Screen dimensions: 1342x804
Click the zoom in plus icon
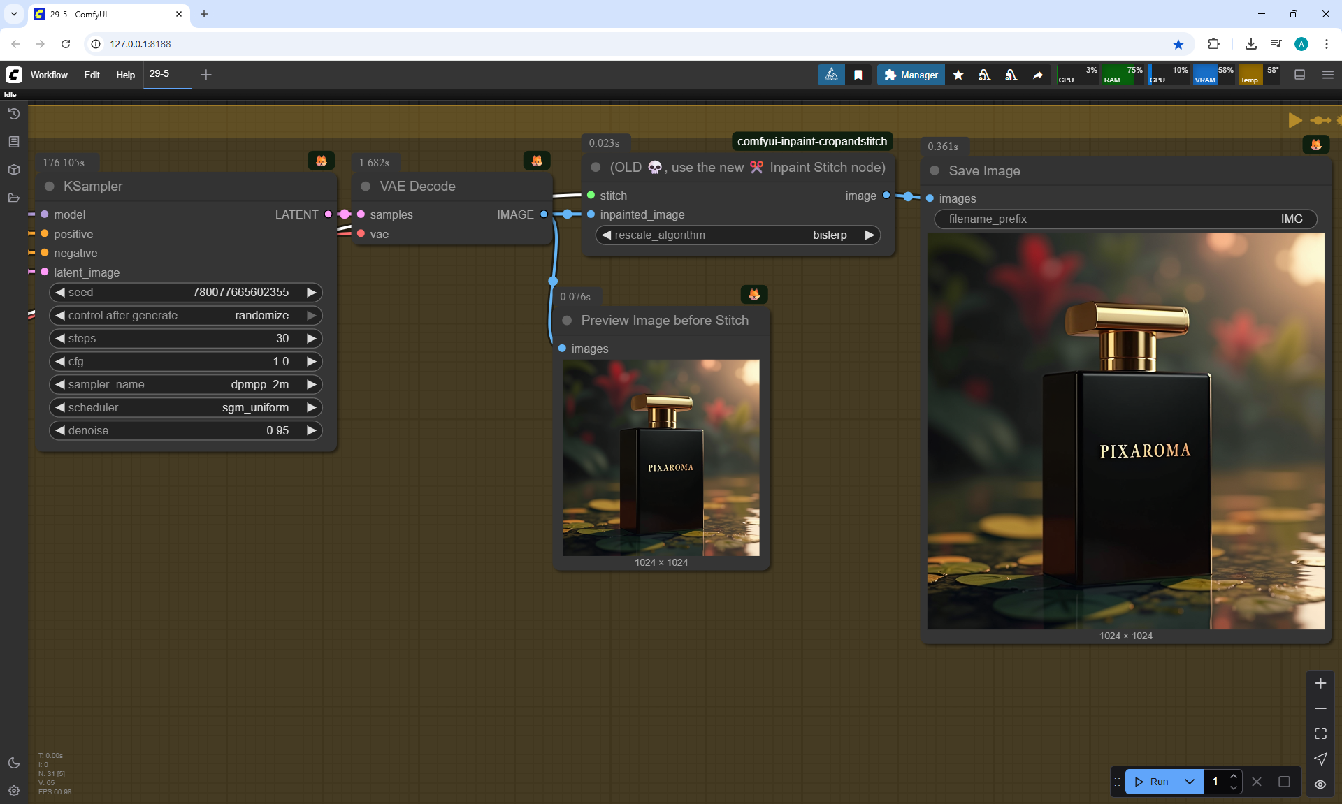[1320, 683]
